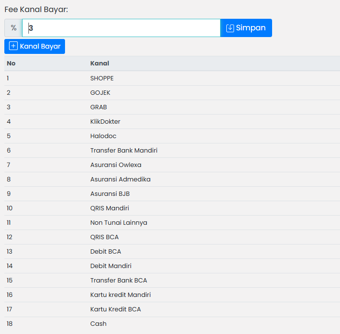Click the Simpan save button
Screen dimensions: 340x334
[246, 28]
